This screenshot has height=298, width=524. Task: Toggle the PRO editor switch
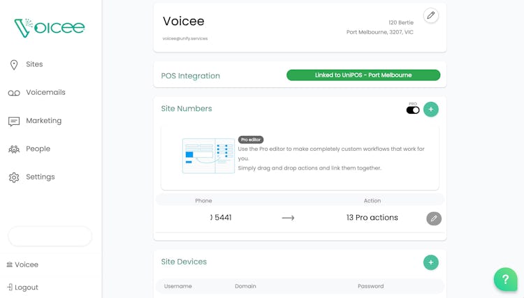[x=413, y=110]
